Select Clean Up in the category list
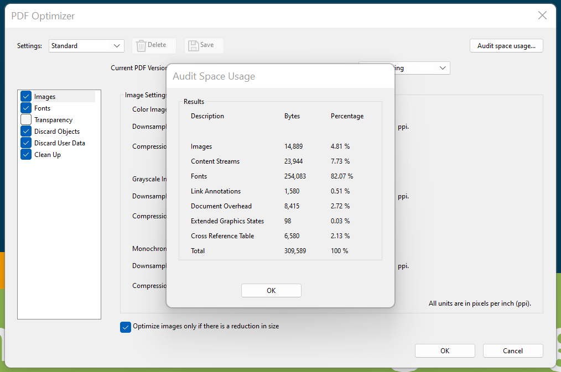This screenshot has height=372, width=561. [47, 154]
